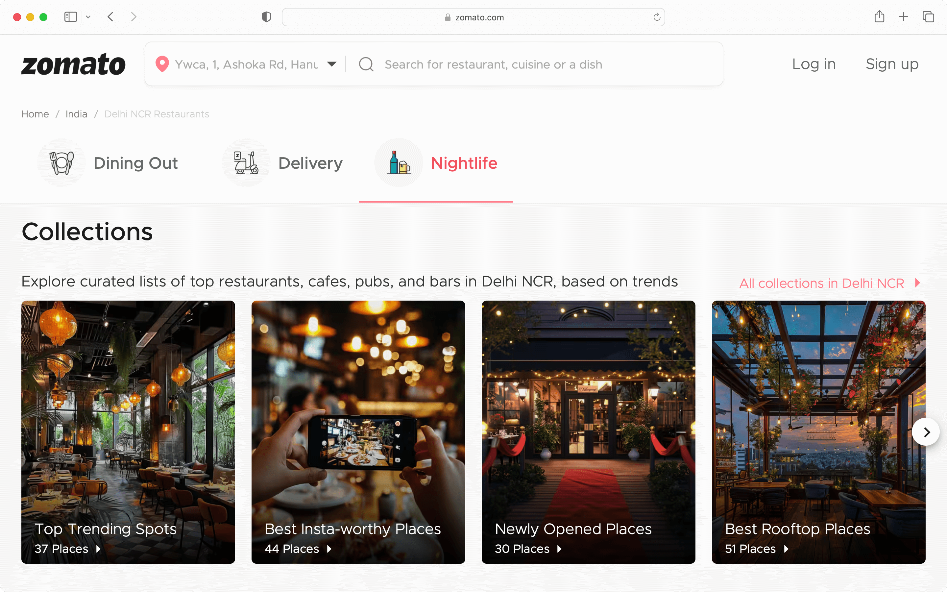Open the Log in link
Screen dimensions: 947x592
point(813,64)
